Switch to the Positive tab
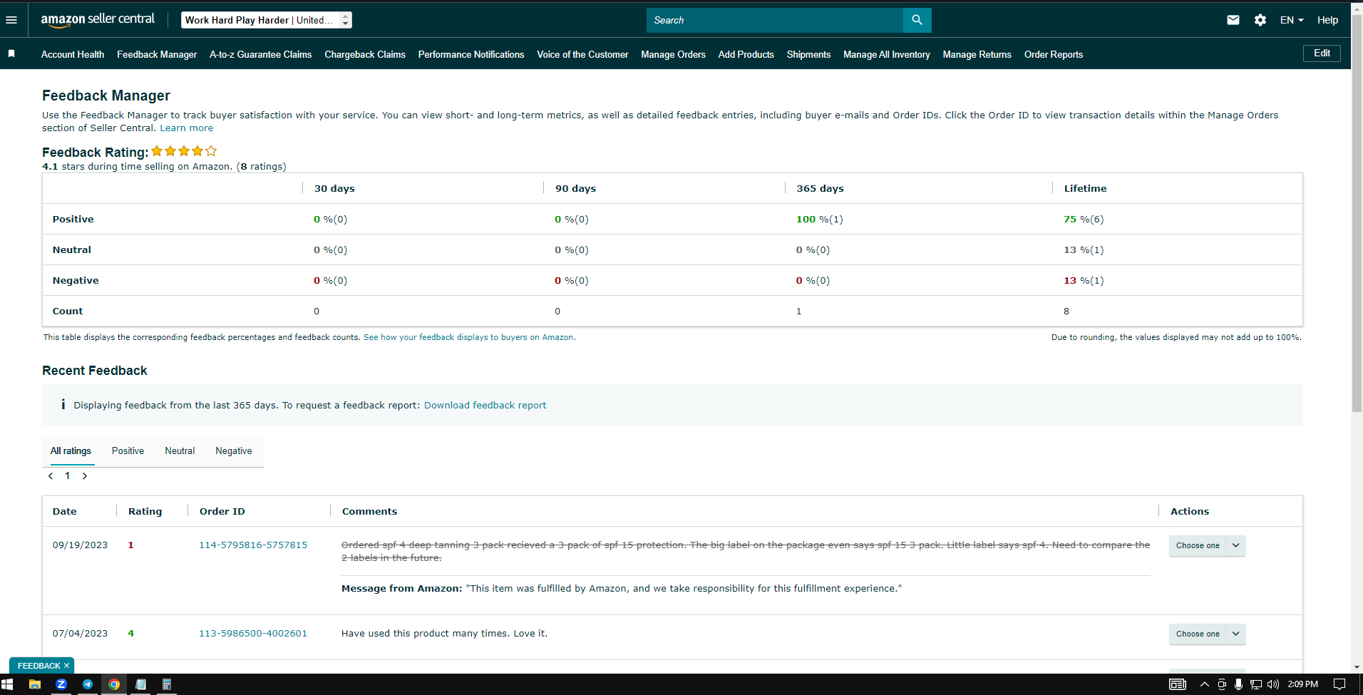 tap(128, 451)
